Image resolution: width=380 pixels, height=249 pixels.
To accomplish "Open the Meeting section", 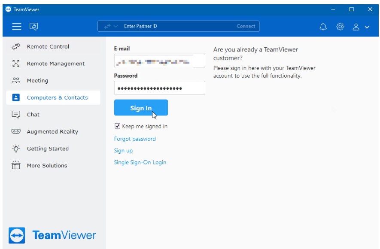I will (53, 80).
